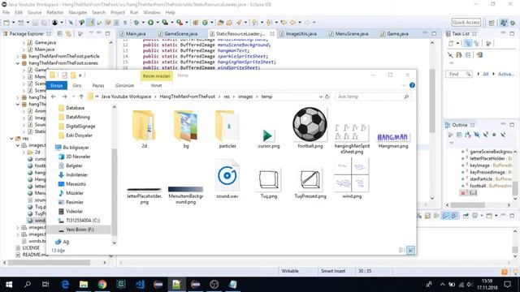Image resolution: width=520 pixels, height=292 pixels.
Task: Open Edge from the taskbar
Action: point(65,284)
